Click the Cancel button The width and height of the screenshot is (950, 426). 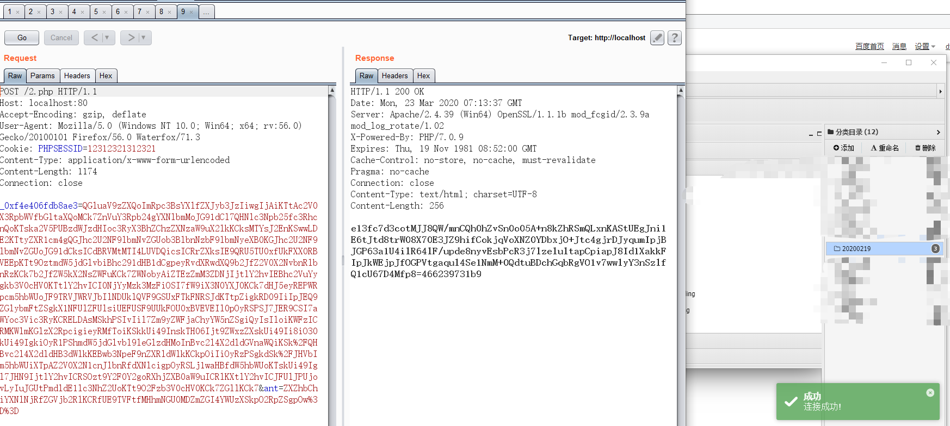pyautogui.click(x=61, y=37)
